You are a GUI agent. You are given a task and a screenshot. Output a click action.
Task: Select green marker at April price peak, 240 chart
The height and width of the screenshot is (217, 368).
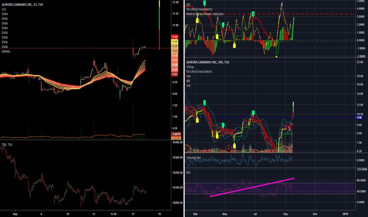[205, 103]
